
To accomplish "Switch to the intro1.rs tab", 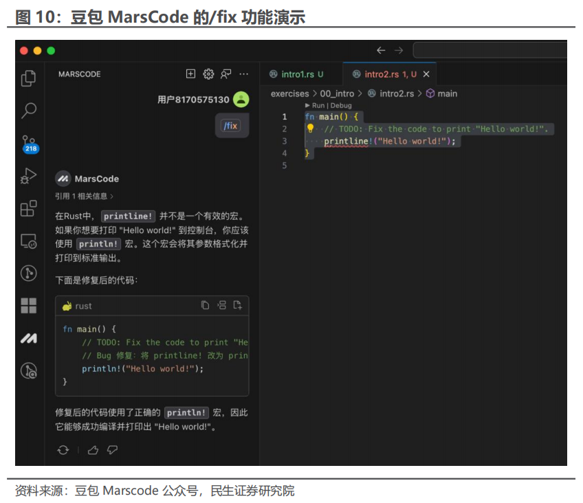I will point(302,74).
